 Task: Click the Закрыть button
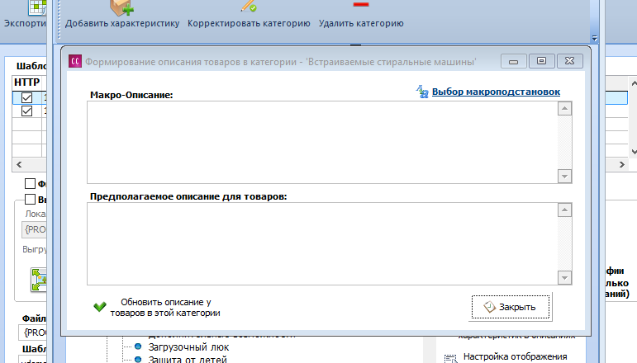(x=511, y=307)
